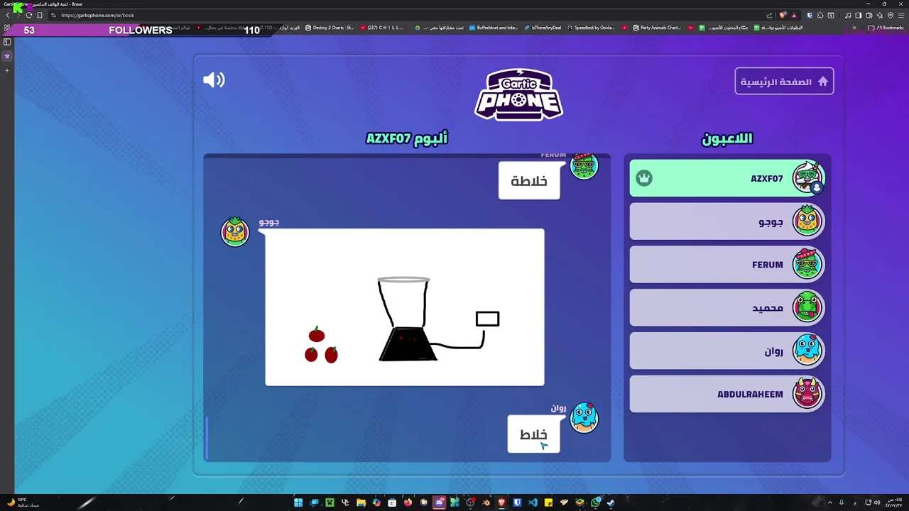Click FERUM's avatar beside the خلاطة bubble
The image size is (909, 511).
(584, 166)
